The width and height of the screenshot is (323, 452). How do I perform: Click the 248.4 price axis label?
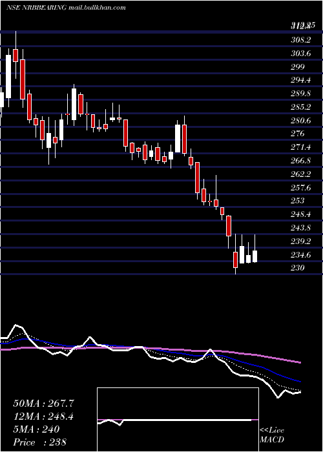click(x=300, y=214)
